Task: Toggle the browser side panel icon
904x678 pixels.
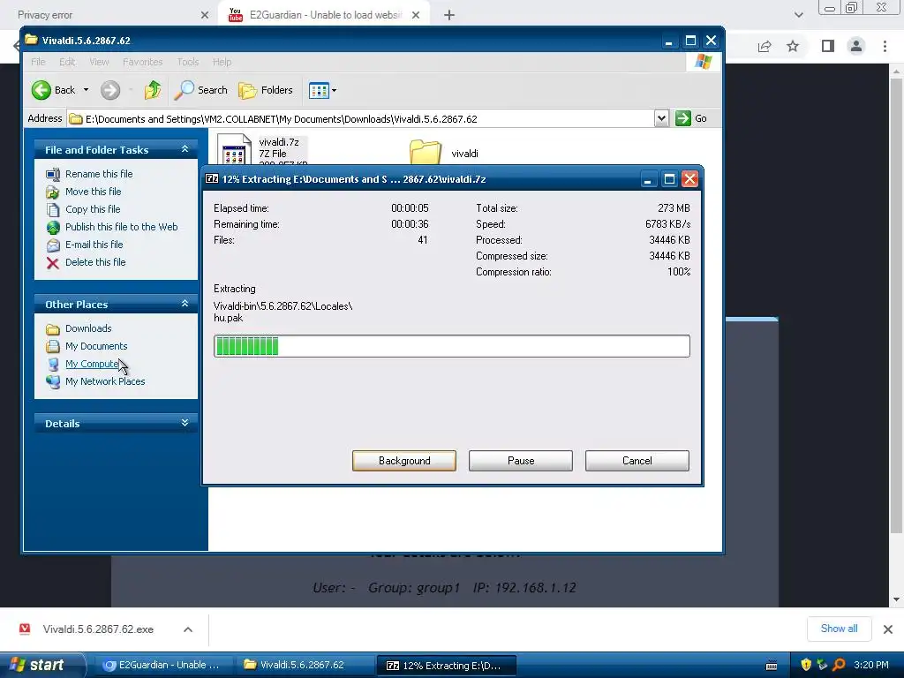Action: 828,46
